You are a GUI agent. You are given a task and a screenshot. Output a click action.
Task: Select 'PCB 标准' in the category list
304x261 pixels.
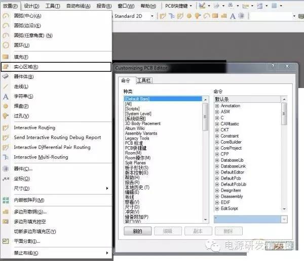(134, 143)
